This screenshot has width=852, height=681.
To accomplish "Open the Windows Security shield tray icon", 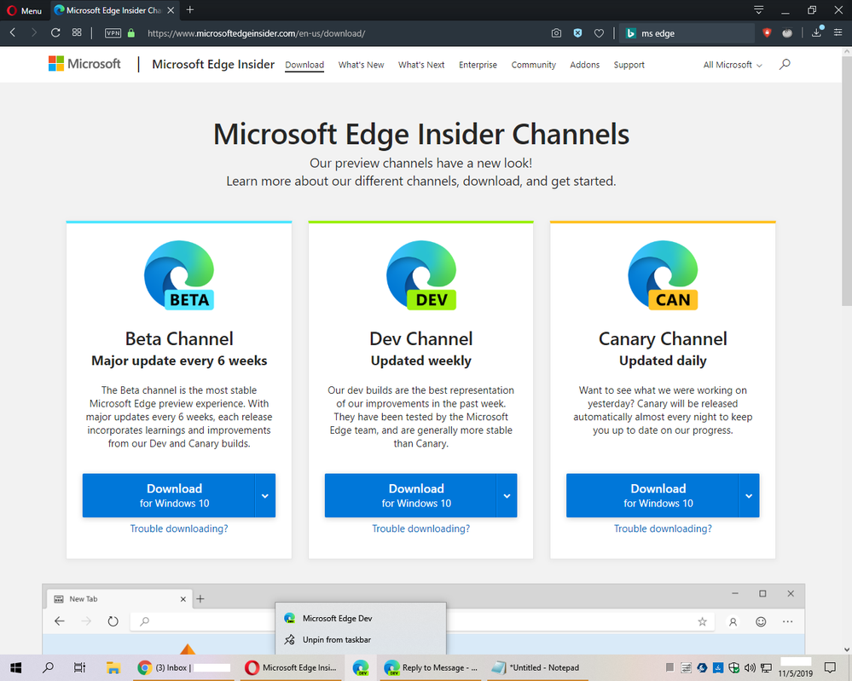I will click(733, 667).
